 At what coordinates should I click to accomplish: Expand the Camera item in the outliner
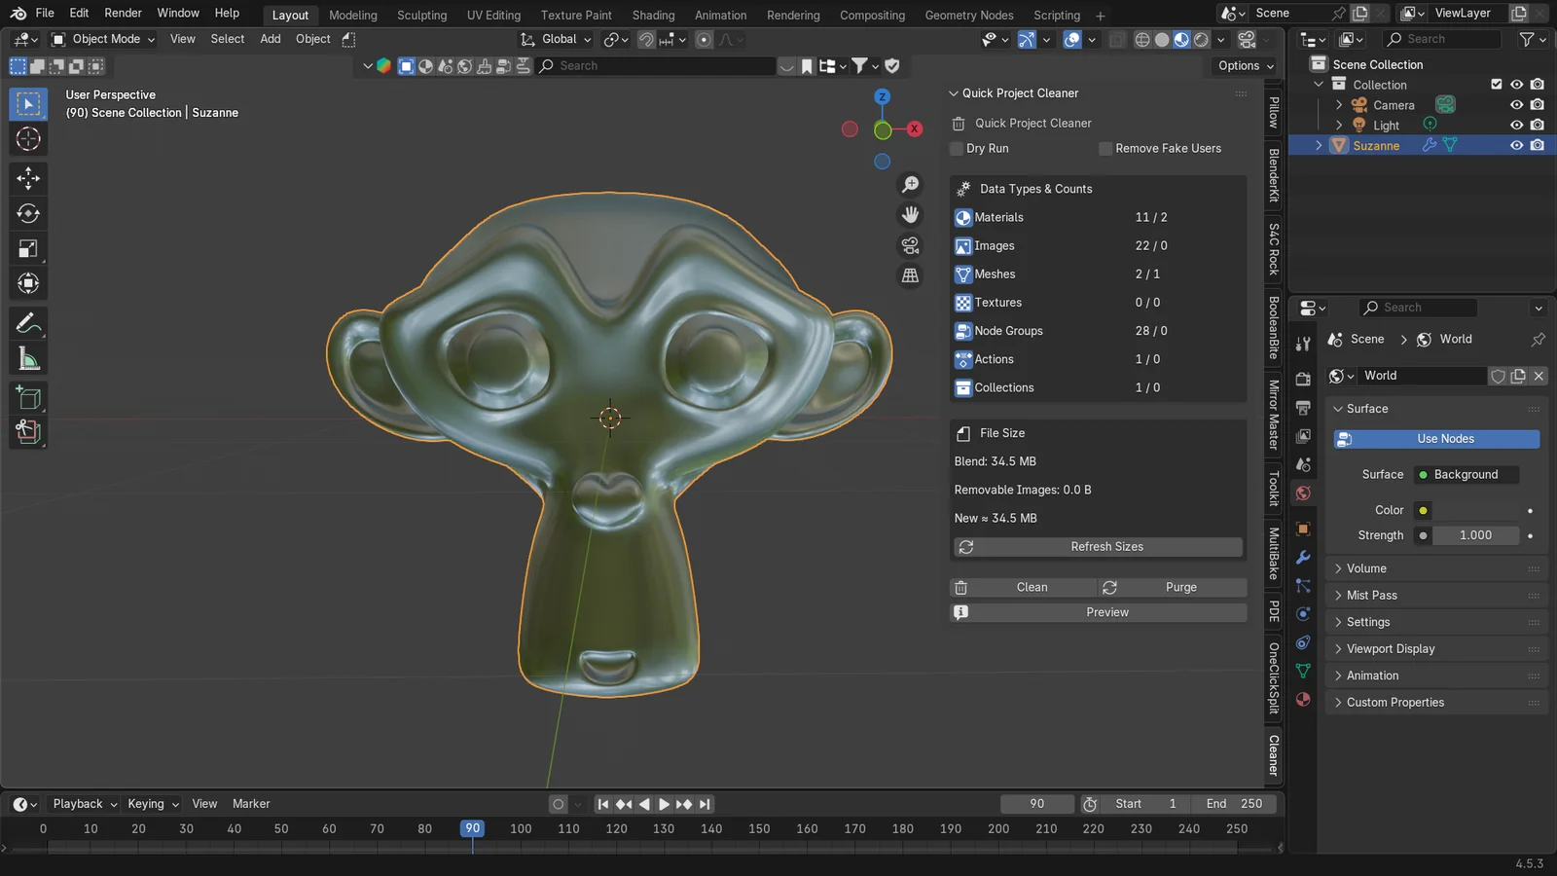[1340, 105]
